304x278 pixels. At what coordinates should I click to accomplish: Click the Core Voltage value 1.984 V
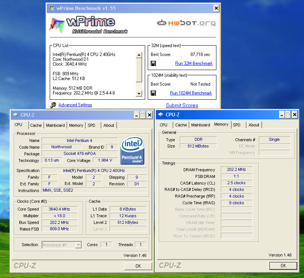(x=105, y=160)
